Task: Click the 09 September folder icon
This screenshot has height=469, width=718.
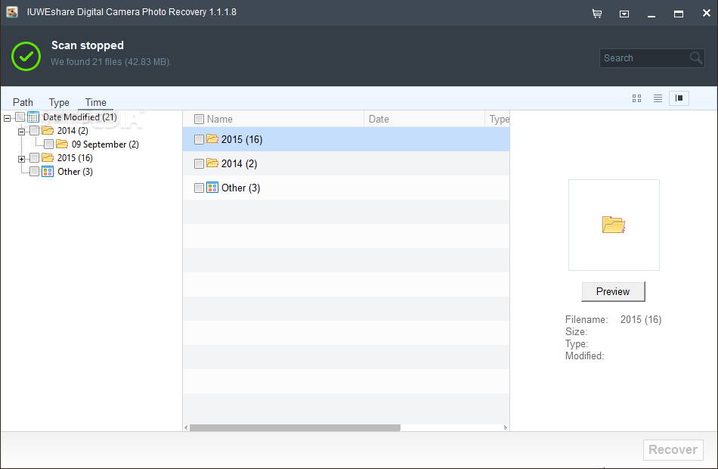Action: [x=62, y=144]
